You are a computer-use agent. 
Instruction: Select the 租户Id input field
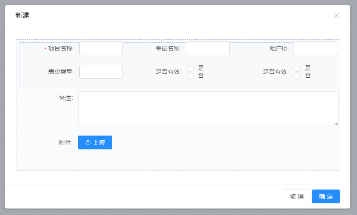[x=315, y=48]
